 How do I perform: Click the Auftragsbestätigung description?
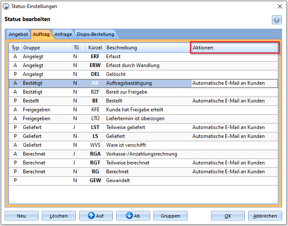pos(129,83)
